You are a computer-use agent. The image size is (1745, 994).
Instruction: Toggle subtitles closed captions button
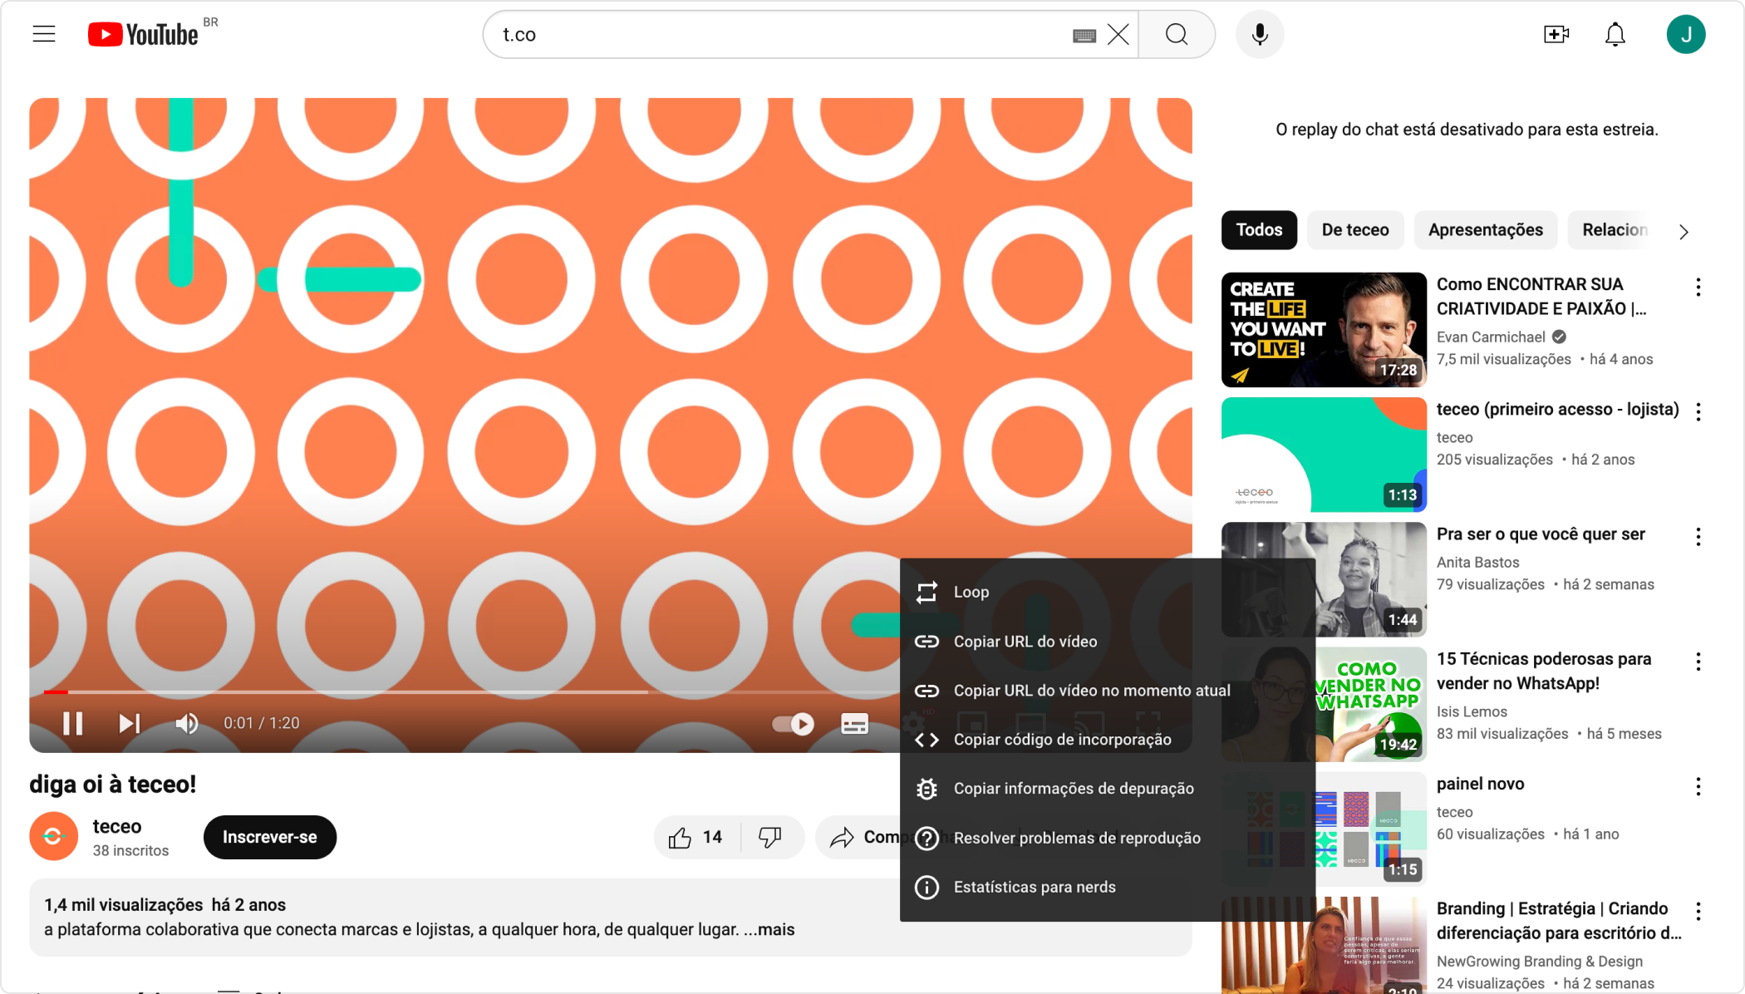854,724
